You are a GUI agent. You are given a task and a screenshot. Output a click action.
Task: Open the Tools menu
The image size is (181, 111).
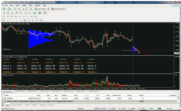pos(30,5)
